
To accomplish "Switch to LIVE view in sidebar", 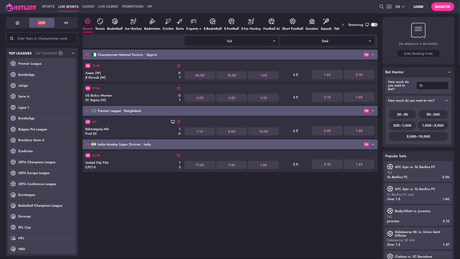I will (41, 23).
